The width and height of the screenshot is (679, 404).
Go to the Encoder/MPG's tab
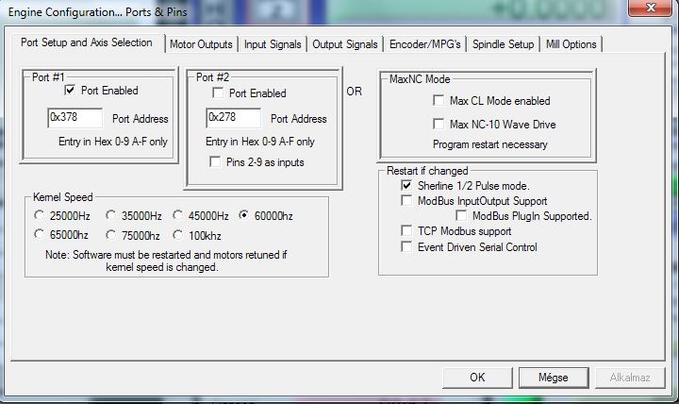(424, 44)
